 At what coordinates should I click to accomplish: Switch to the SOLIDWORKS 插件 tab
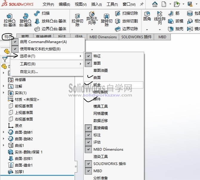click(x=136, y=37)
